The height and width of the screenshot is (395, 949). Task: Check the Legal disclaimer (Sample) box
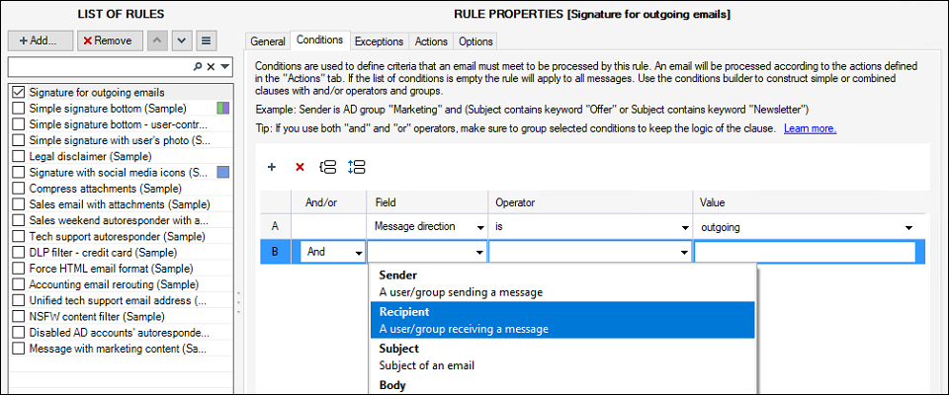pyautogui.click(x=18, y=156)
